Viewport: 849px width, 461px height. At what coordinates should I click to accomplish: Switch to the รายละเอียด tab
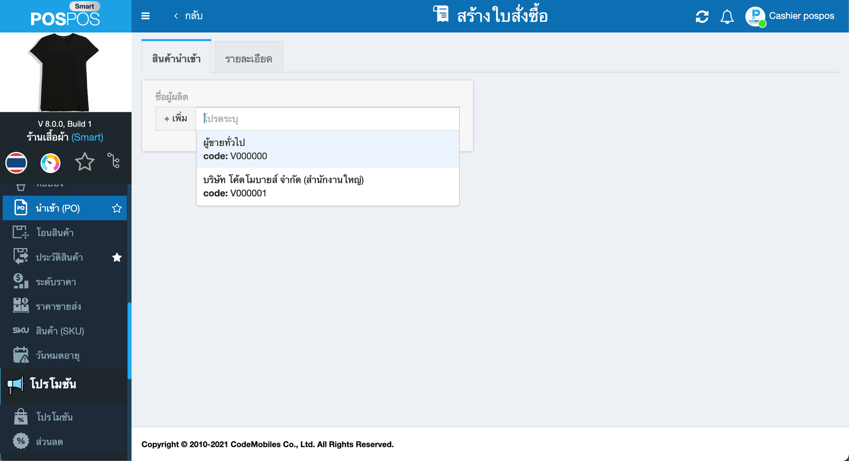[x=248, y=58]
